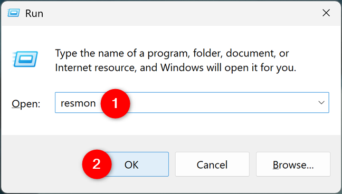Expand the Open field history dropdown
This screenshot has height=194, width=342.
point(321,102)
